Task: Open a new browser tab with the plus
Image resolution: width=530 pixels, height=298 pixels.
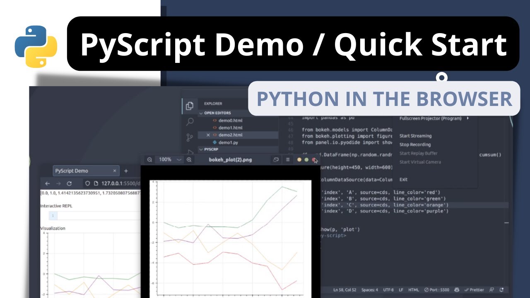Action: coord(126,171)
